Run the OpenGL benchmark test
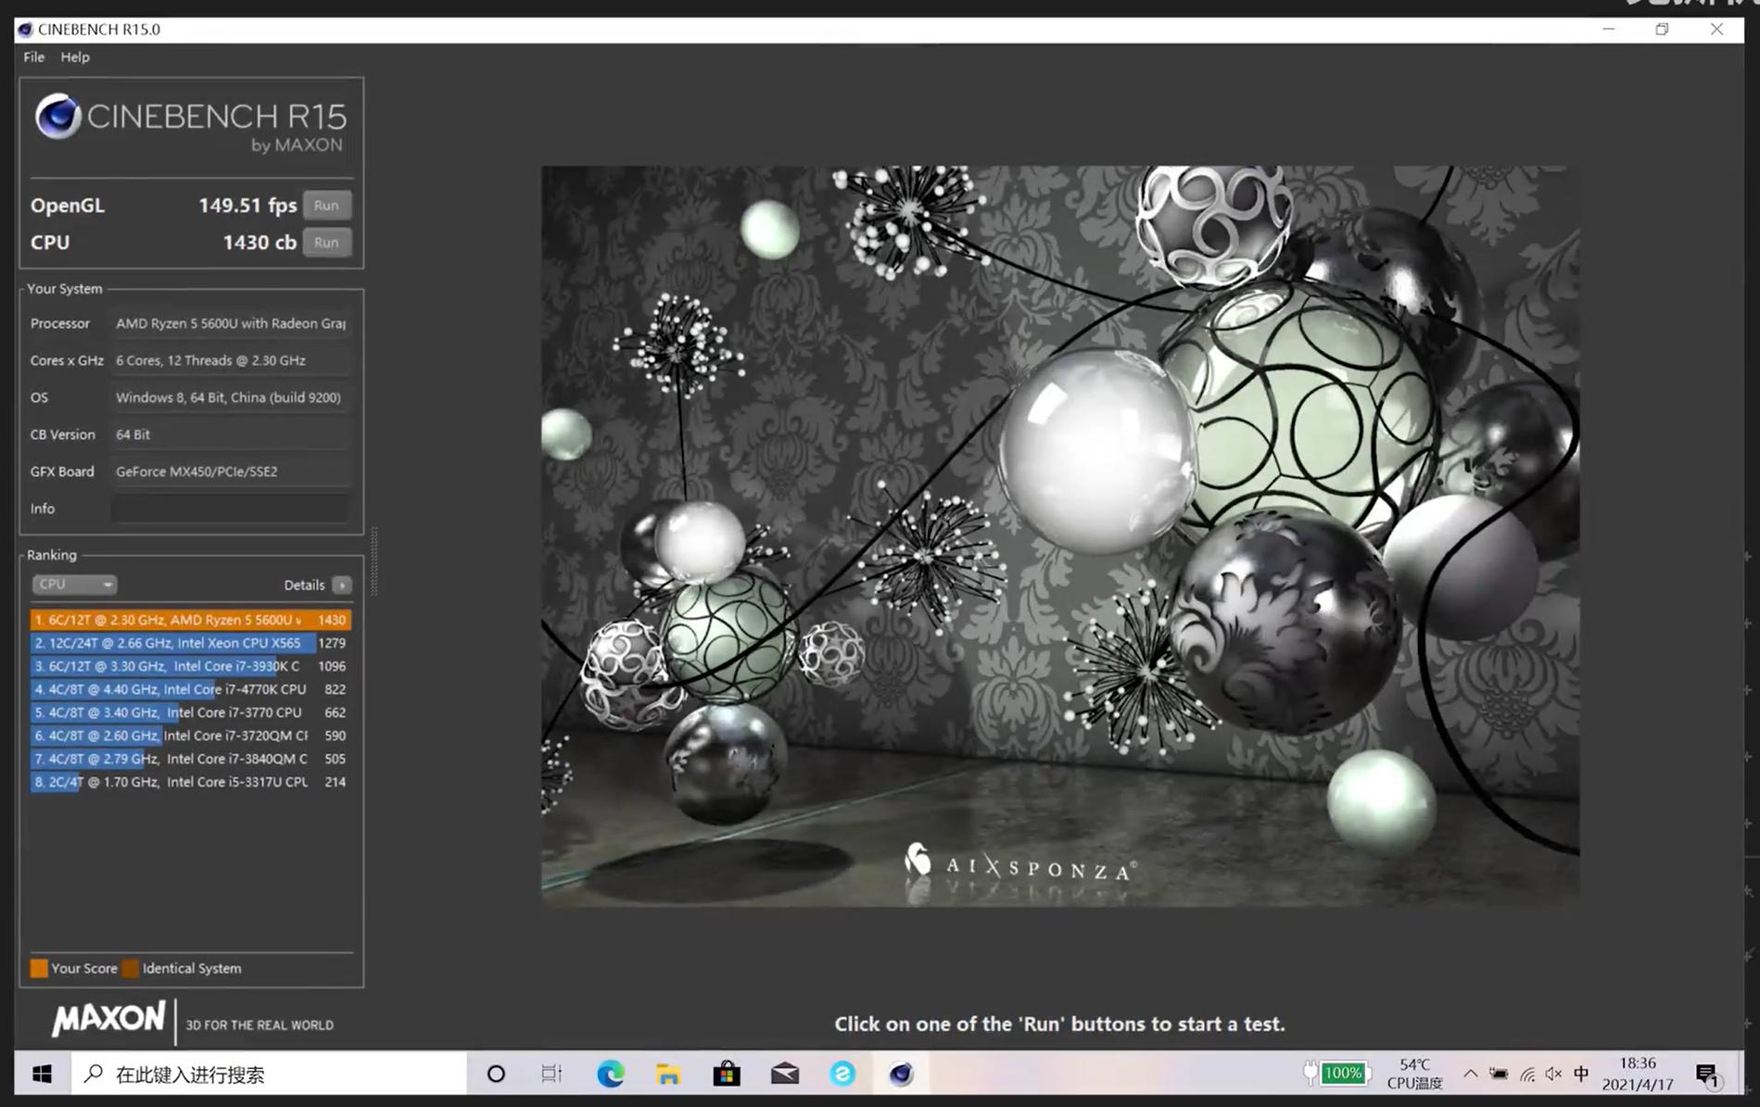The height and width of the screenshot is (1107, 1760). coord(326,206)
